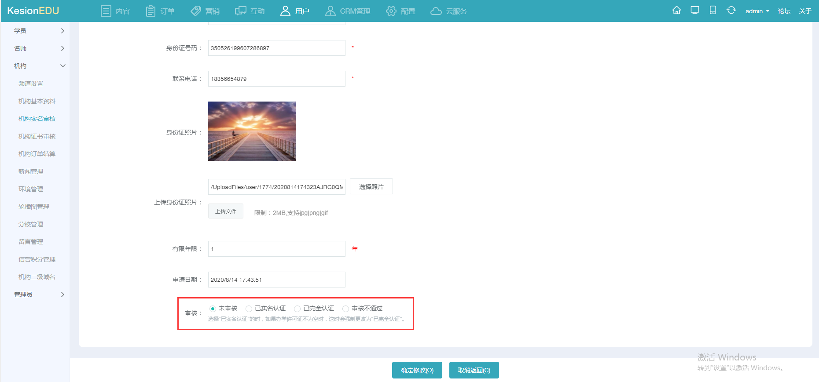819x382 pixels.
Task: Click the refresh cache icon
Action: 731,11
